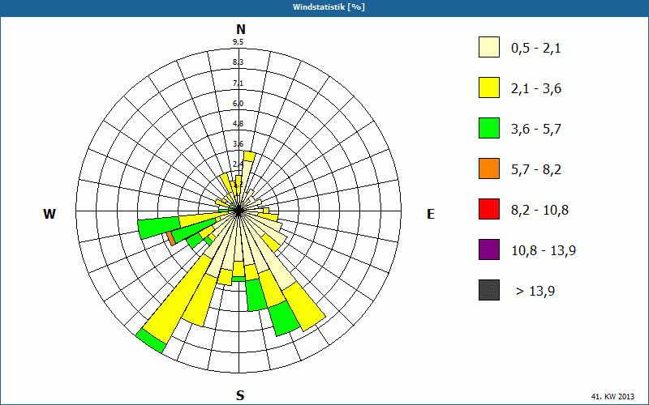
Task: Click the dark gray > 13,9 legend swatch
Action: (x=489, y=290)
